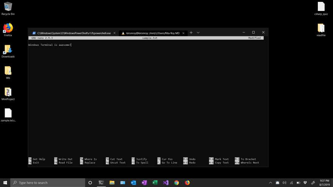Click the Where Is shortcut hint
The image size is (333, 187).
(x=88, y=159)
